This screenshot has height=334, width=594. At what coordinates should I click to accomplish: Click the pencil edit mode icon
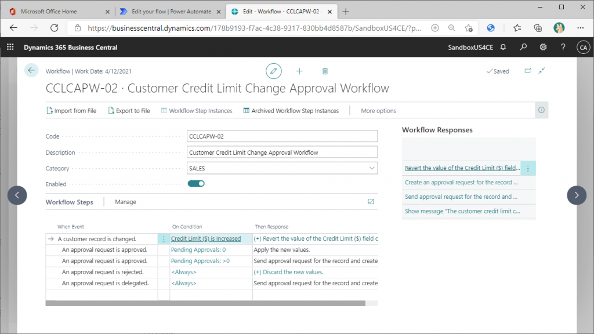274,71
